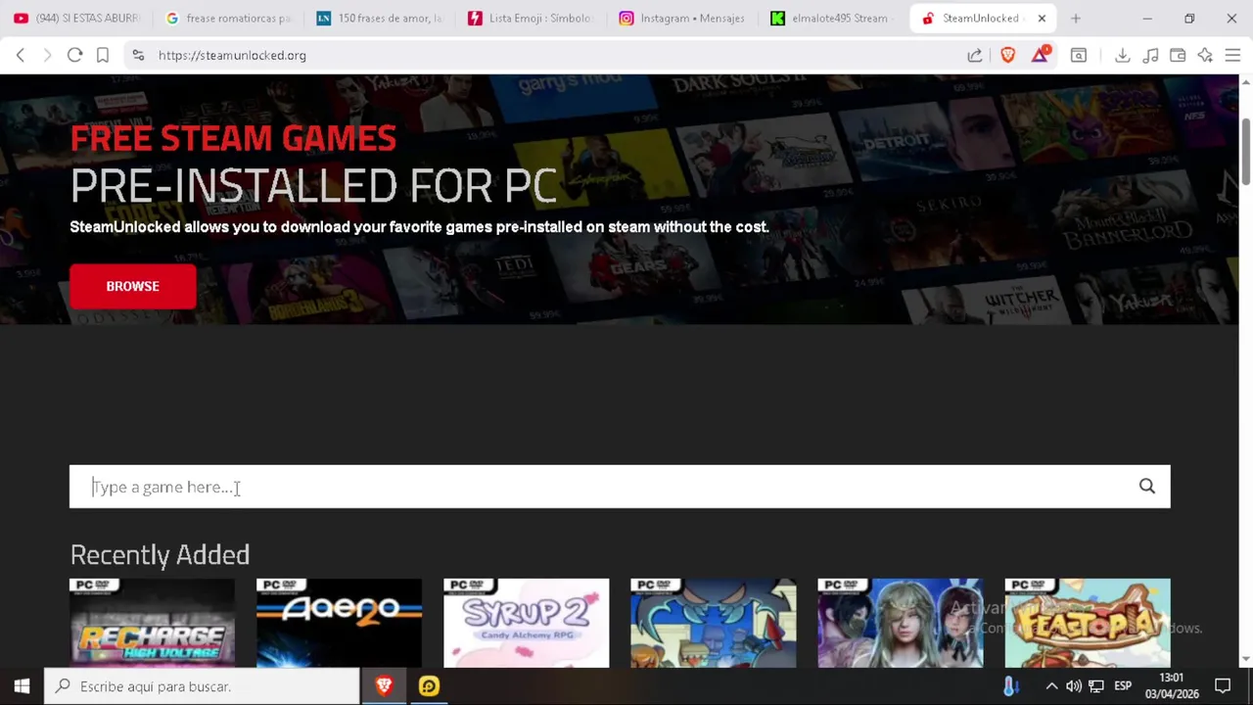Open site settings icon beside the URL
This screenshot has width=1253, height=705.
138,56
